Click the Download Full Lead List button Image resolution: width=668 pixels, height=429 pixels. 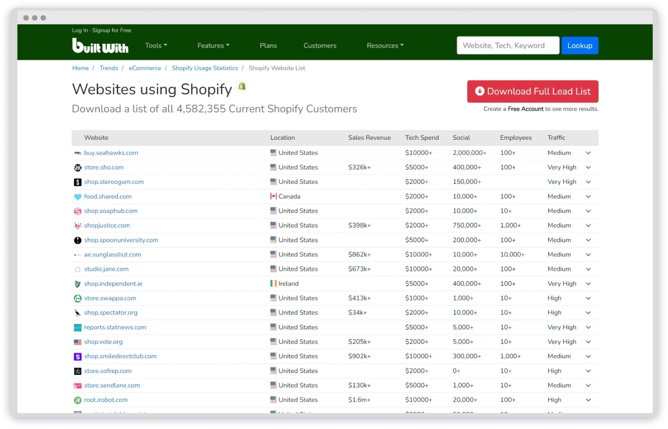[x=532, y=91]
